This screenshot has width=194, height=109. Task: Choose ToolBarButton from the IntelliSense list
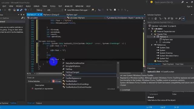pos(71,81)
